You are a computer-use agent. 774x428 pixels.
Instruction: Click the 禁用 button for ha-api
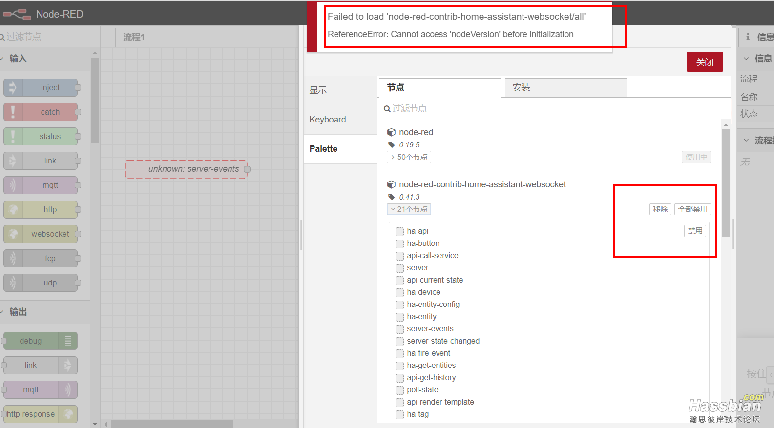point(695,231)
